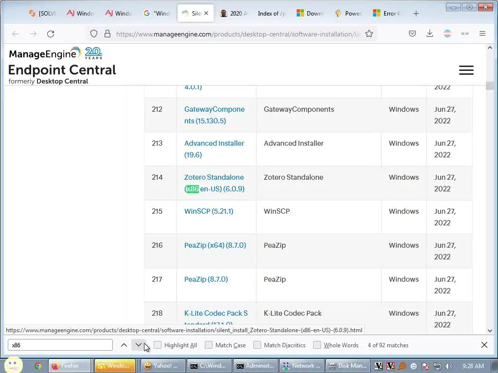This screenshot has height=373, width=498.
Task: Go forward with the forward arrow
Action: point(33,34)
